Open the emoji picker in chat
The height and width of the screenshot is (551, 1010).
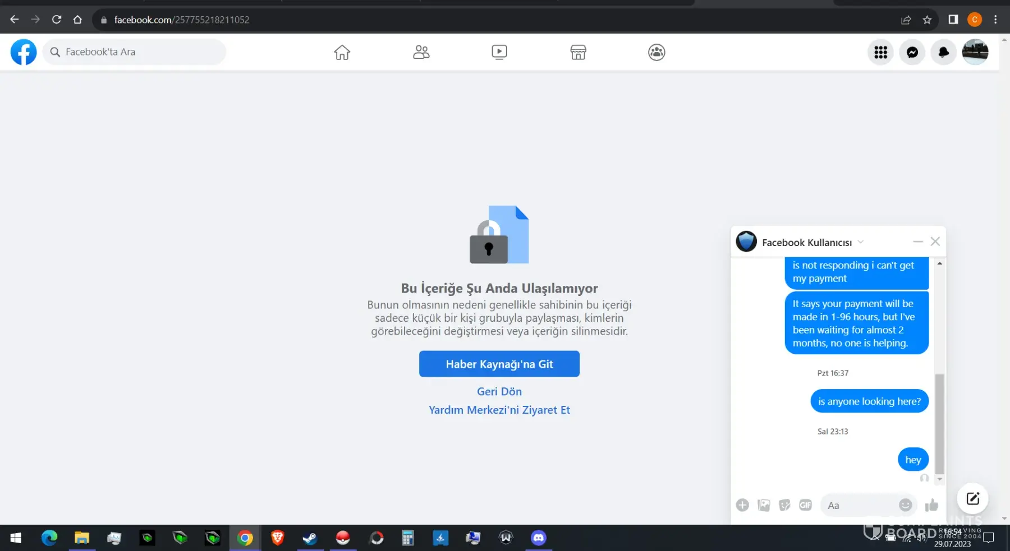905,505
